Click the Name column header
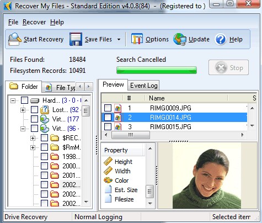The width and height of the screenshot is (262, 223). tap(186, 98)
